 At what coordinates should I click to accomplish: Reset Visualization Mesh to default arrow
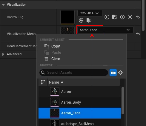(x=138, y=34)
